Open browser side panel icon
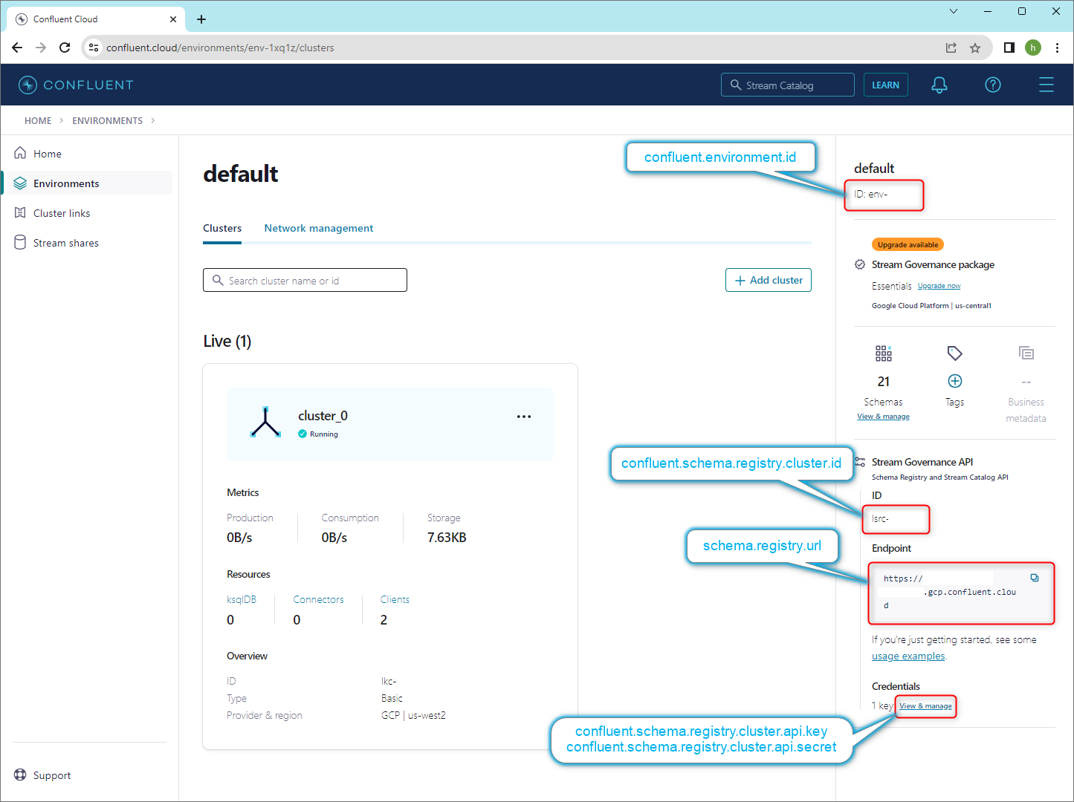Viewport: 1074px width, 802px height. [1009, 48]
